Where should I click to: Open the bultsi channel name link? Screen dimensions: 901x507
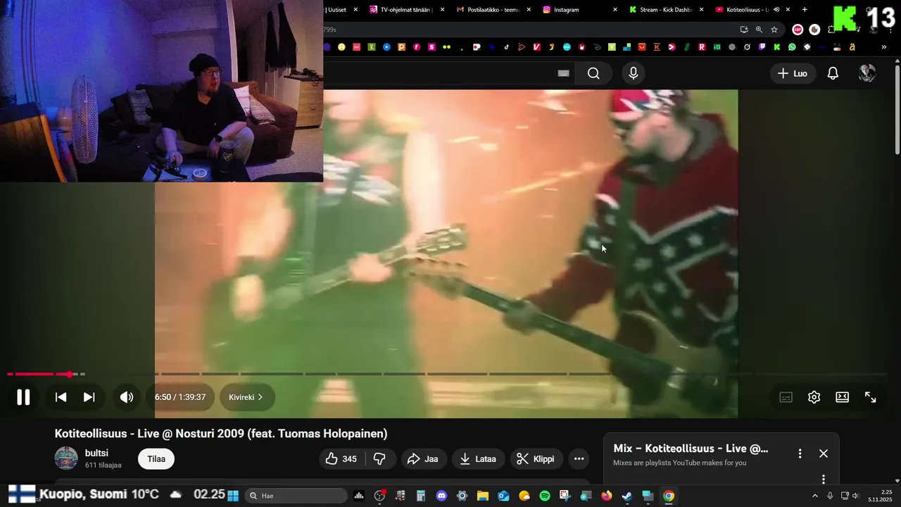96,453
